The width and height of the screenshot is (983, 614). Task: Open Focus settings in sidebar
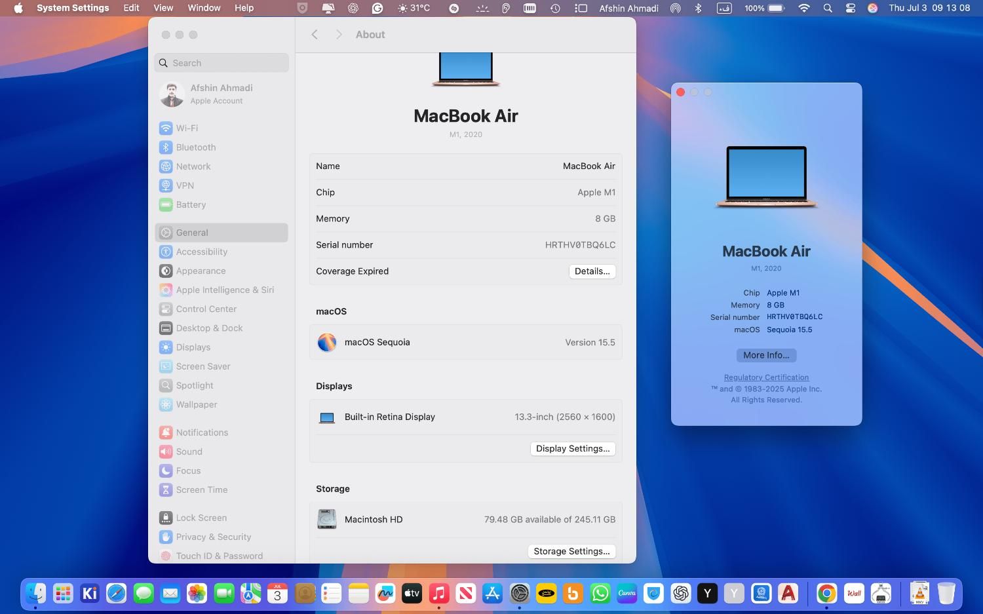[x=222, y=470]
